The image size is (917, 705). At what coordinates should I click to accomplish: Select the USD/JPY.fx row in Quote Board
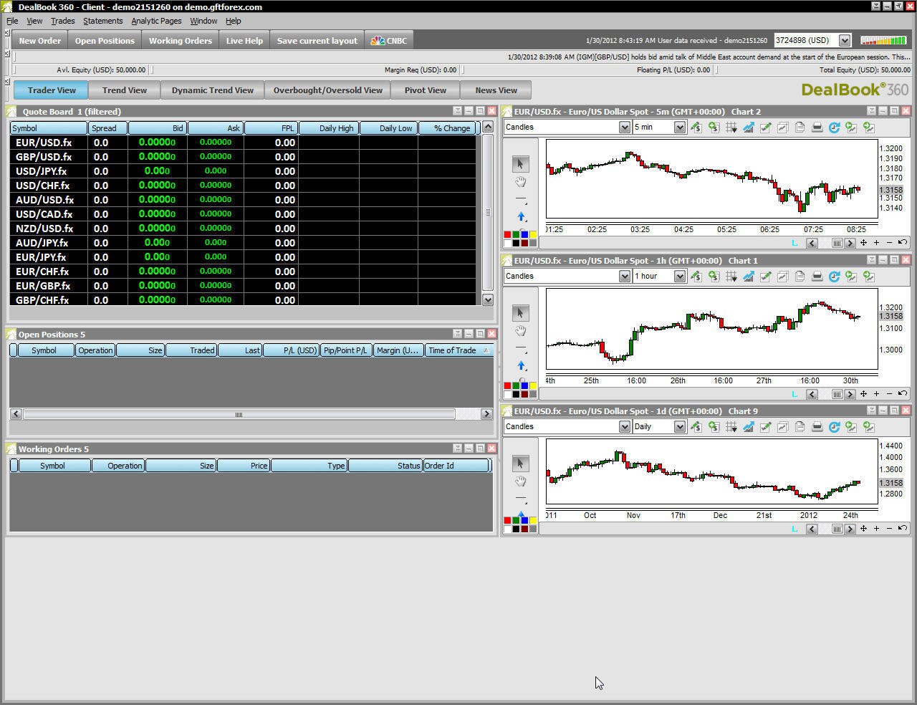pyautogui.click(x=244, y=171)
